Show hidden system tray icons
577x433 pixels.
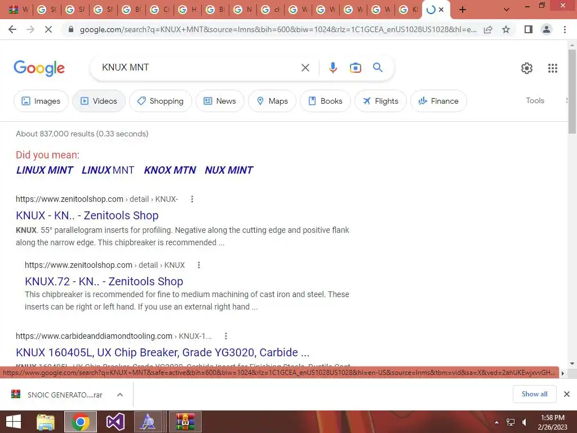click(x=496, y=422)
